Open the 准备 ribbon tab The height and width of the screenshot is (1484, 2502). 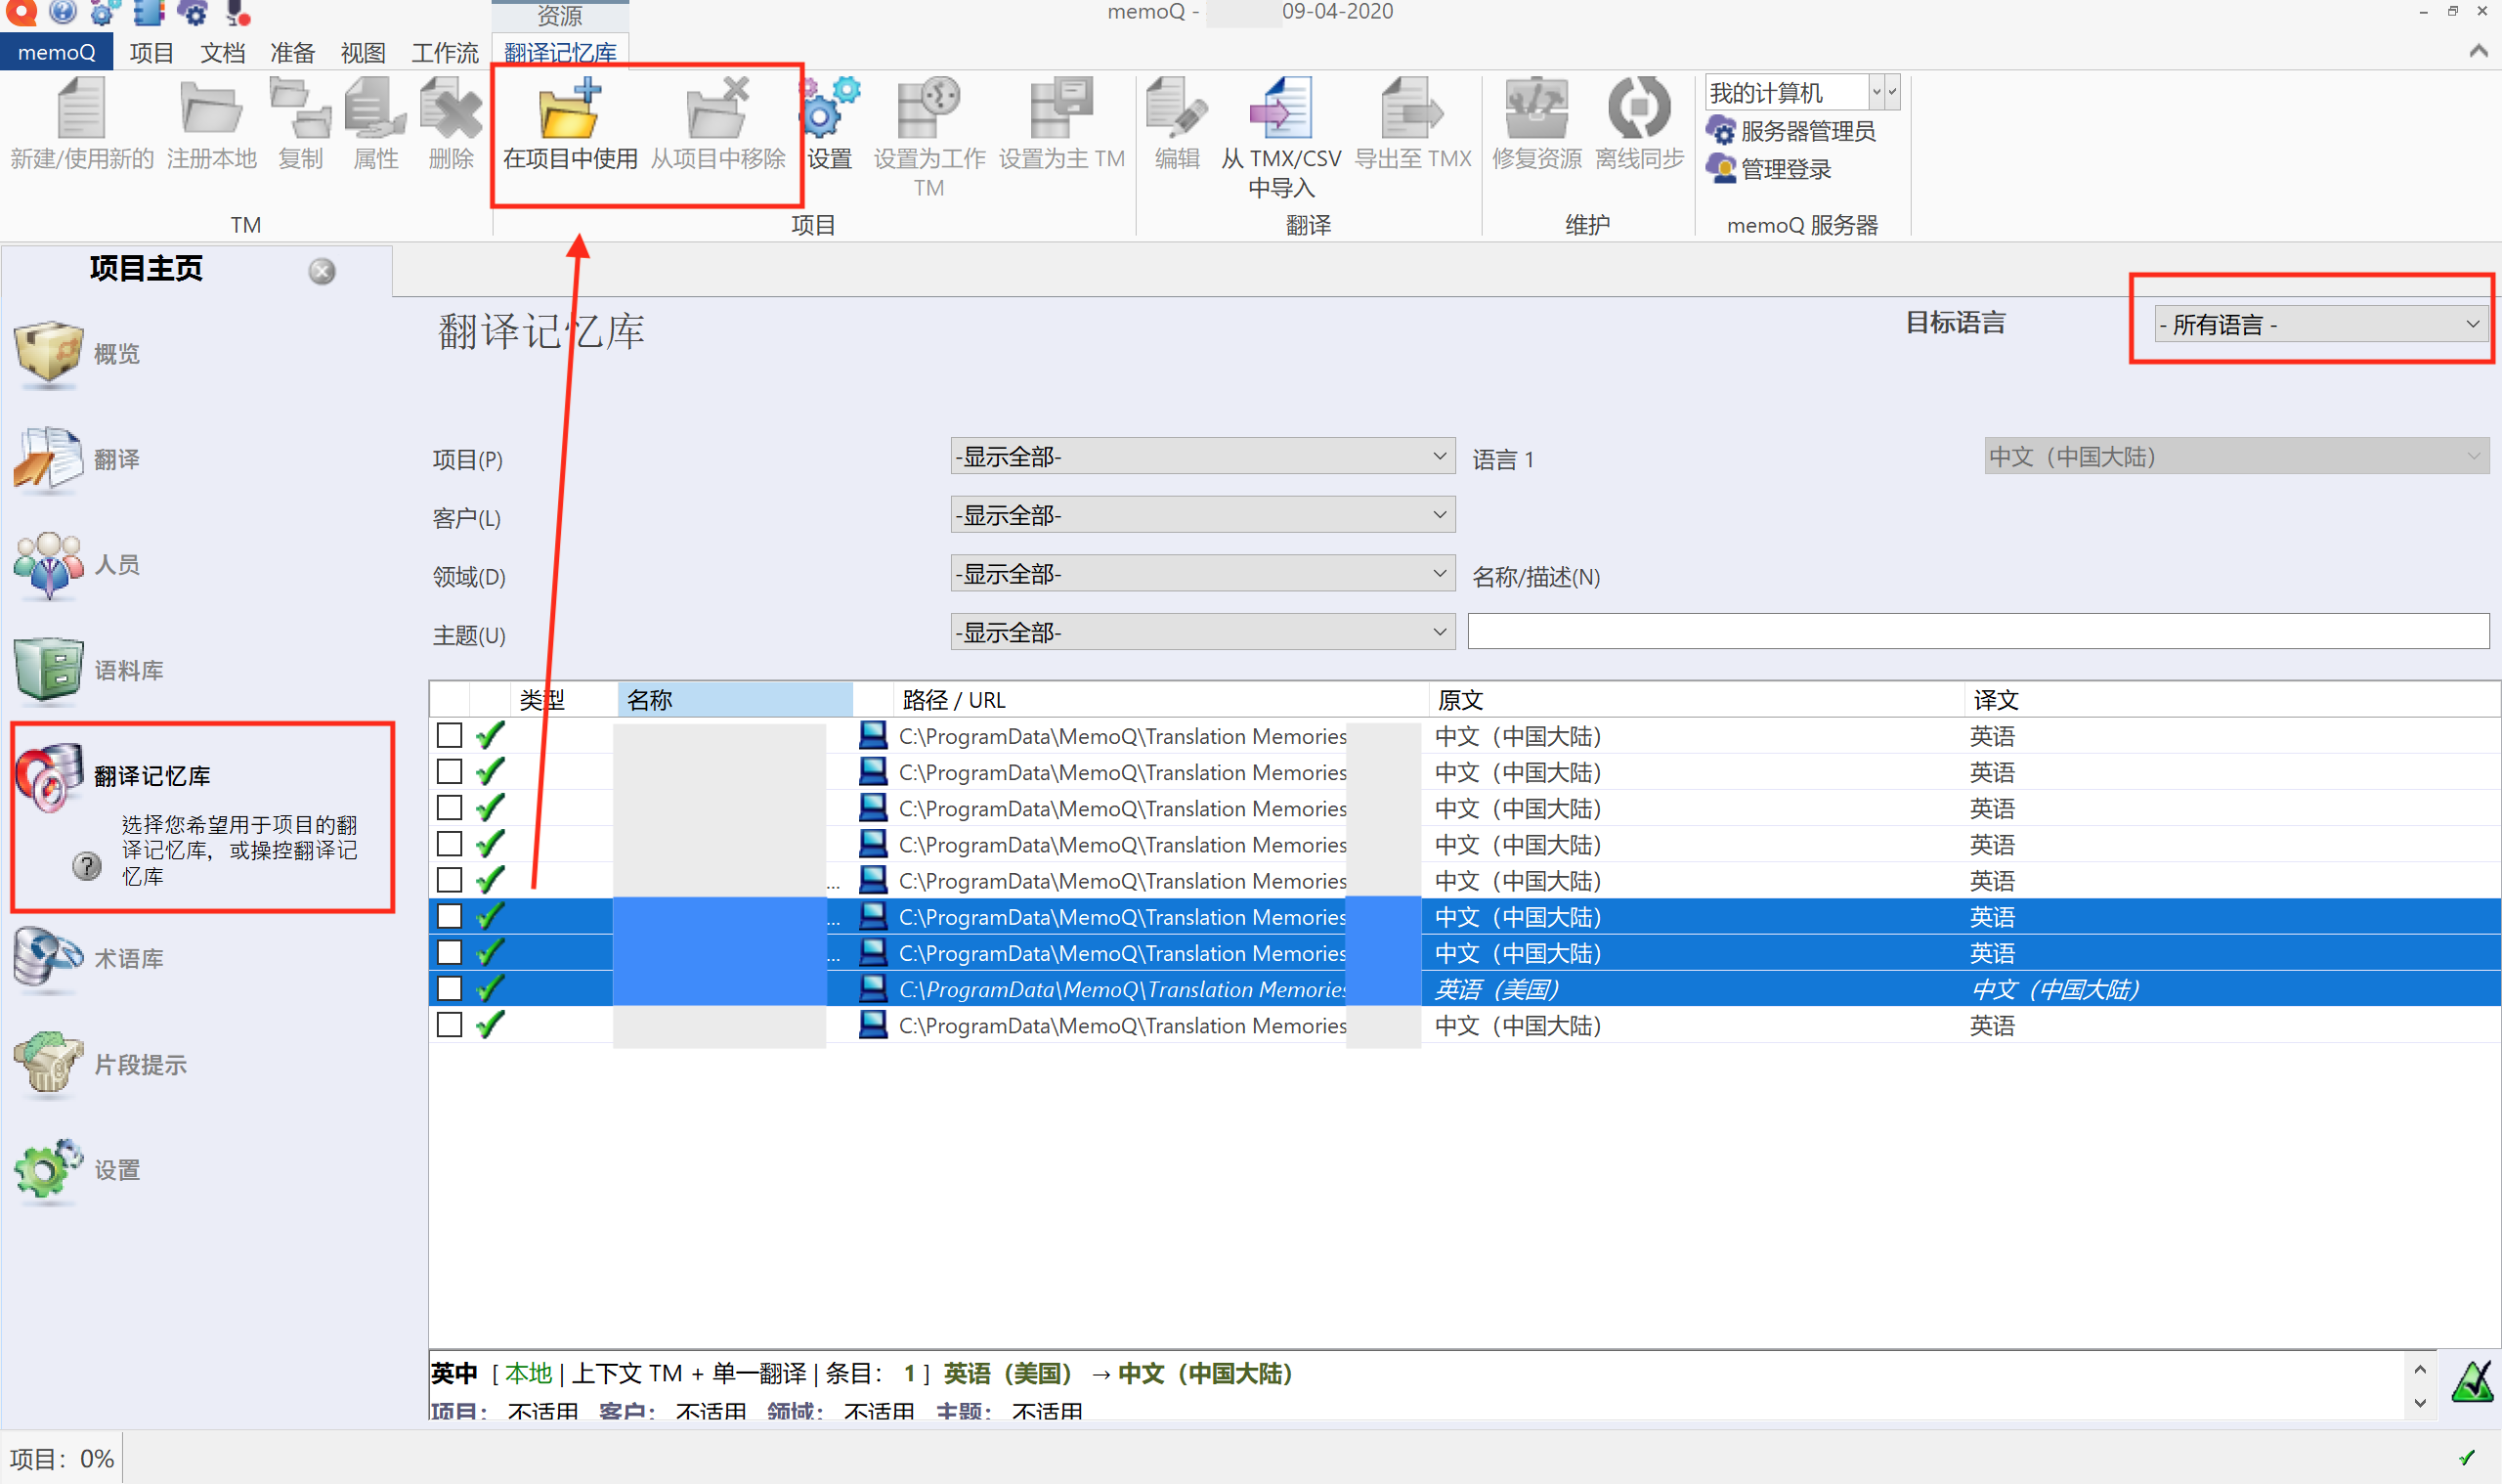[292, 52]
